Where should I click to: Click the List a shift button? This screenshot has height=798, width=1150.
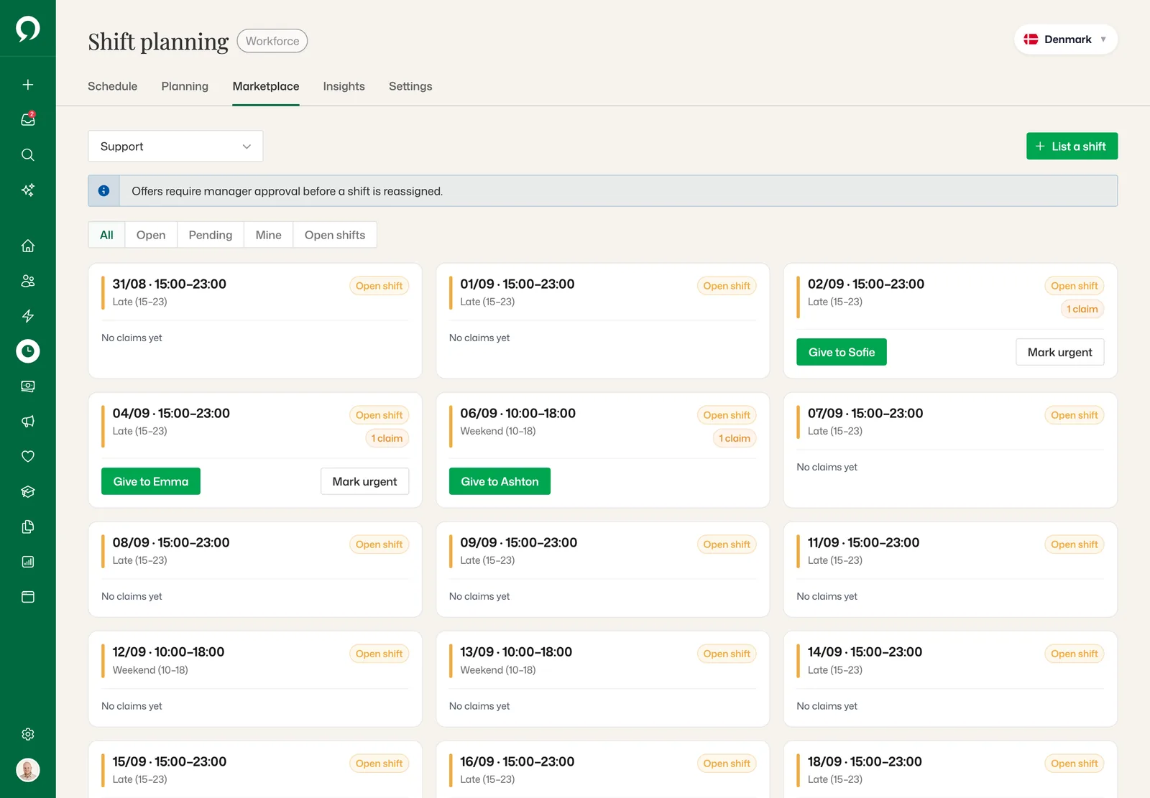[1072, 147]
